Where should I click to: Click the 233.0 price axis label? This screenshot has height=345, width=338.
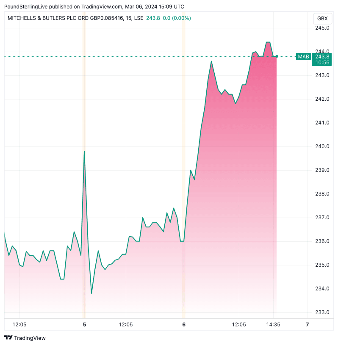click(x=322, y=312)
